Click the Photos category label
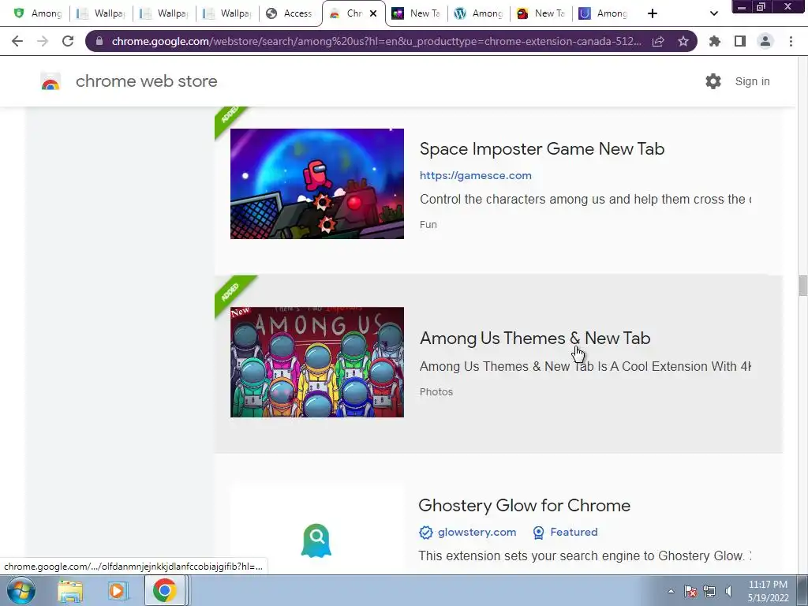808x606 pixels. point(436,391)
